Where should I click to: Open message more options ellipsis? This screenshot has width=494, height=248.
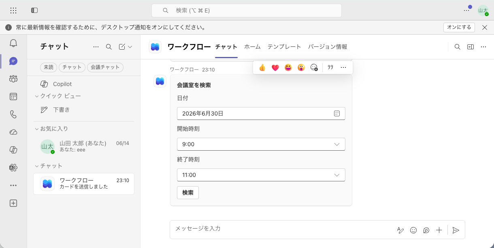click(343, 67)
